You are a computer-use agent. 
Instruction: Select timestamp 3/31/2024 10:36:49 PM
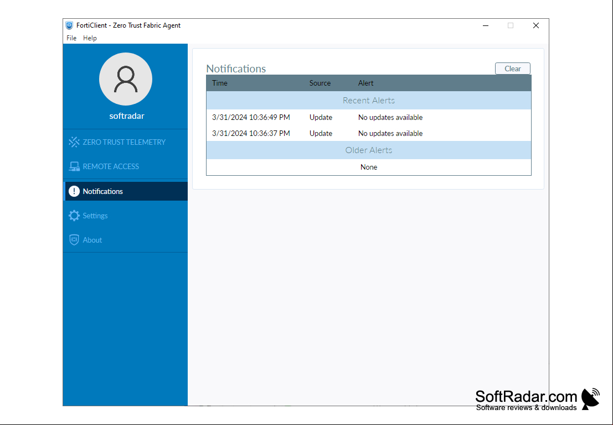(x=251, y=118)
